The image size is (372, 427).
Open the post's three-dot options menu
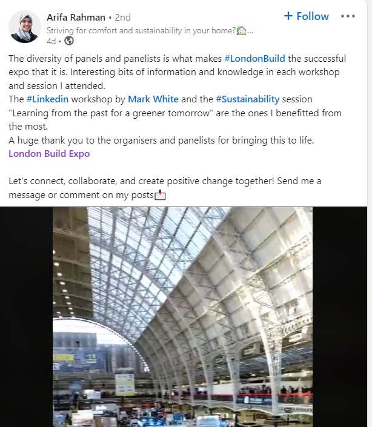pyautogui.click(x=348, y=16)
